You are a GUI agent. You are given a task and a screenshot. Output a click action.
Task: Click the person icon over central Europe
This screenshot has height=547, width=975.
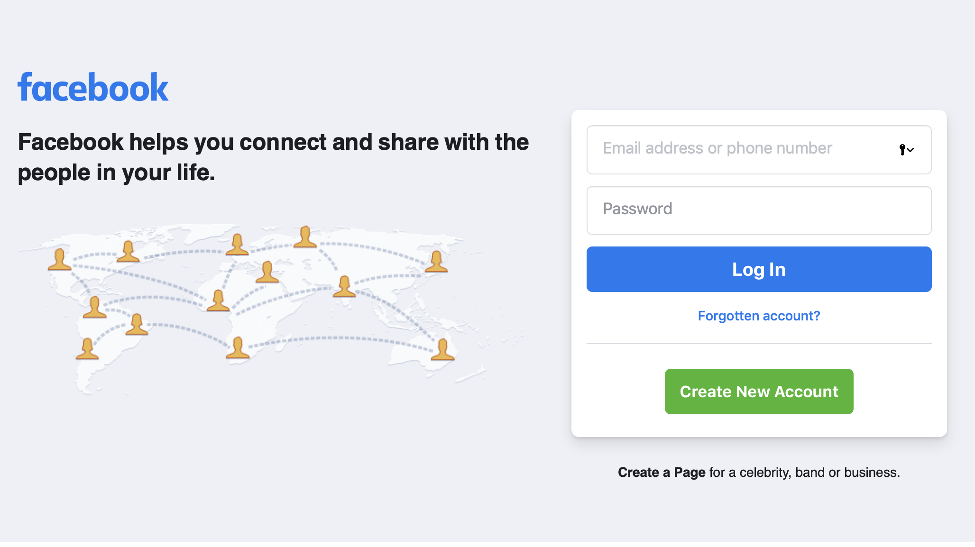(267, 272)
